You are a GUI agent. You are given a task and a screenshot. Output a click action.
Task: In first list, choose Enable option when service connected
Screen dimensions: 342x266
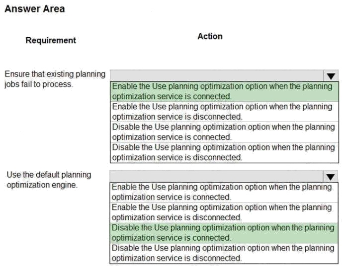[x=222, y=91]
